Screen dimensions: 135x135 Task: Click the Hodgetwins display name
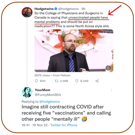point(44,9)
